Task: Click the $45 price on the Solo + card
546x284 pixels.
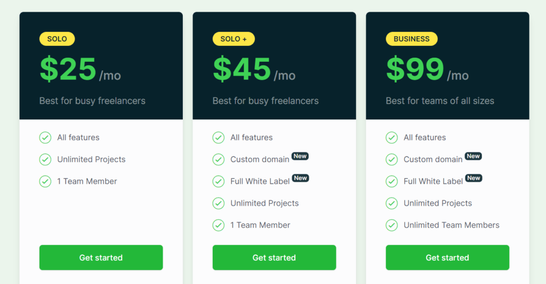Action: 242,69
